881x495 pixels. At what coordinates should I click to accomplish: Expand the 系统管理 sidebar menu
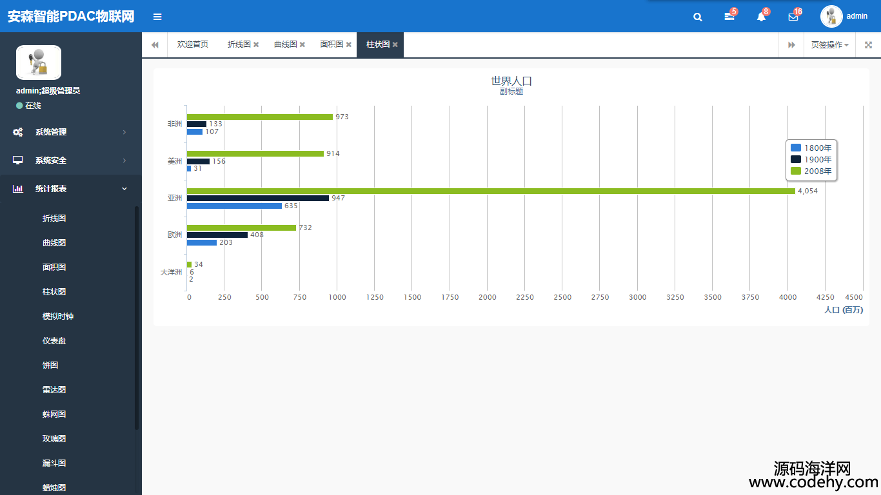tap(70, 132)
